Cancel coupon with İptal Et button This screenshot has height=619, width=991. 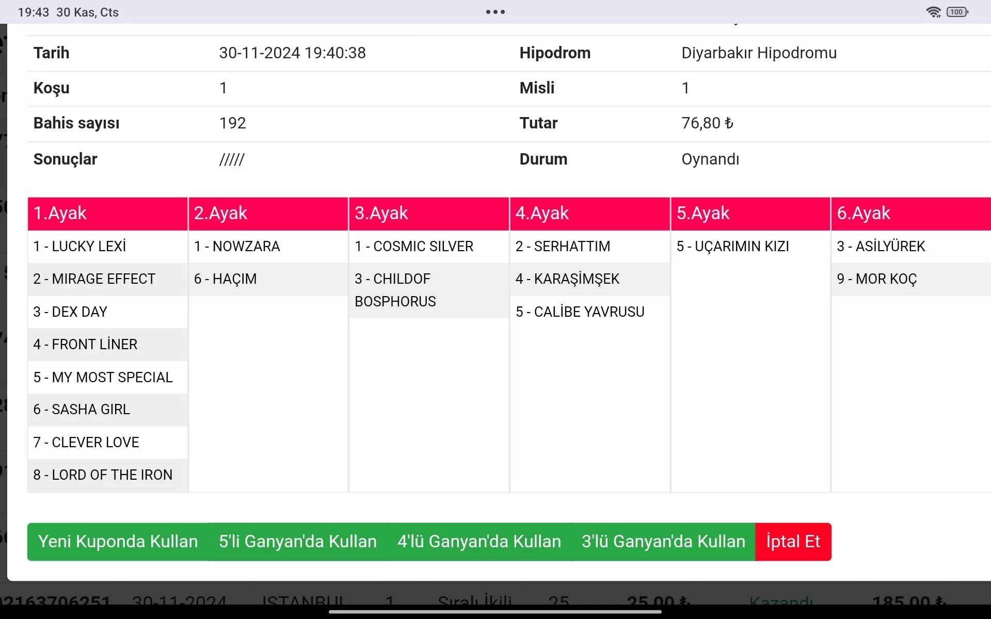(x=793, y=542)
